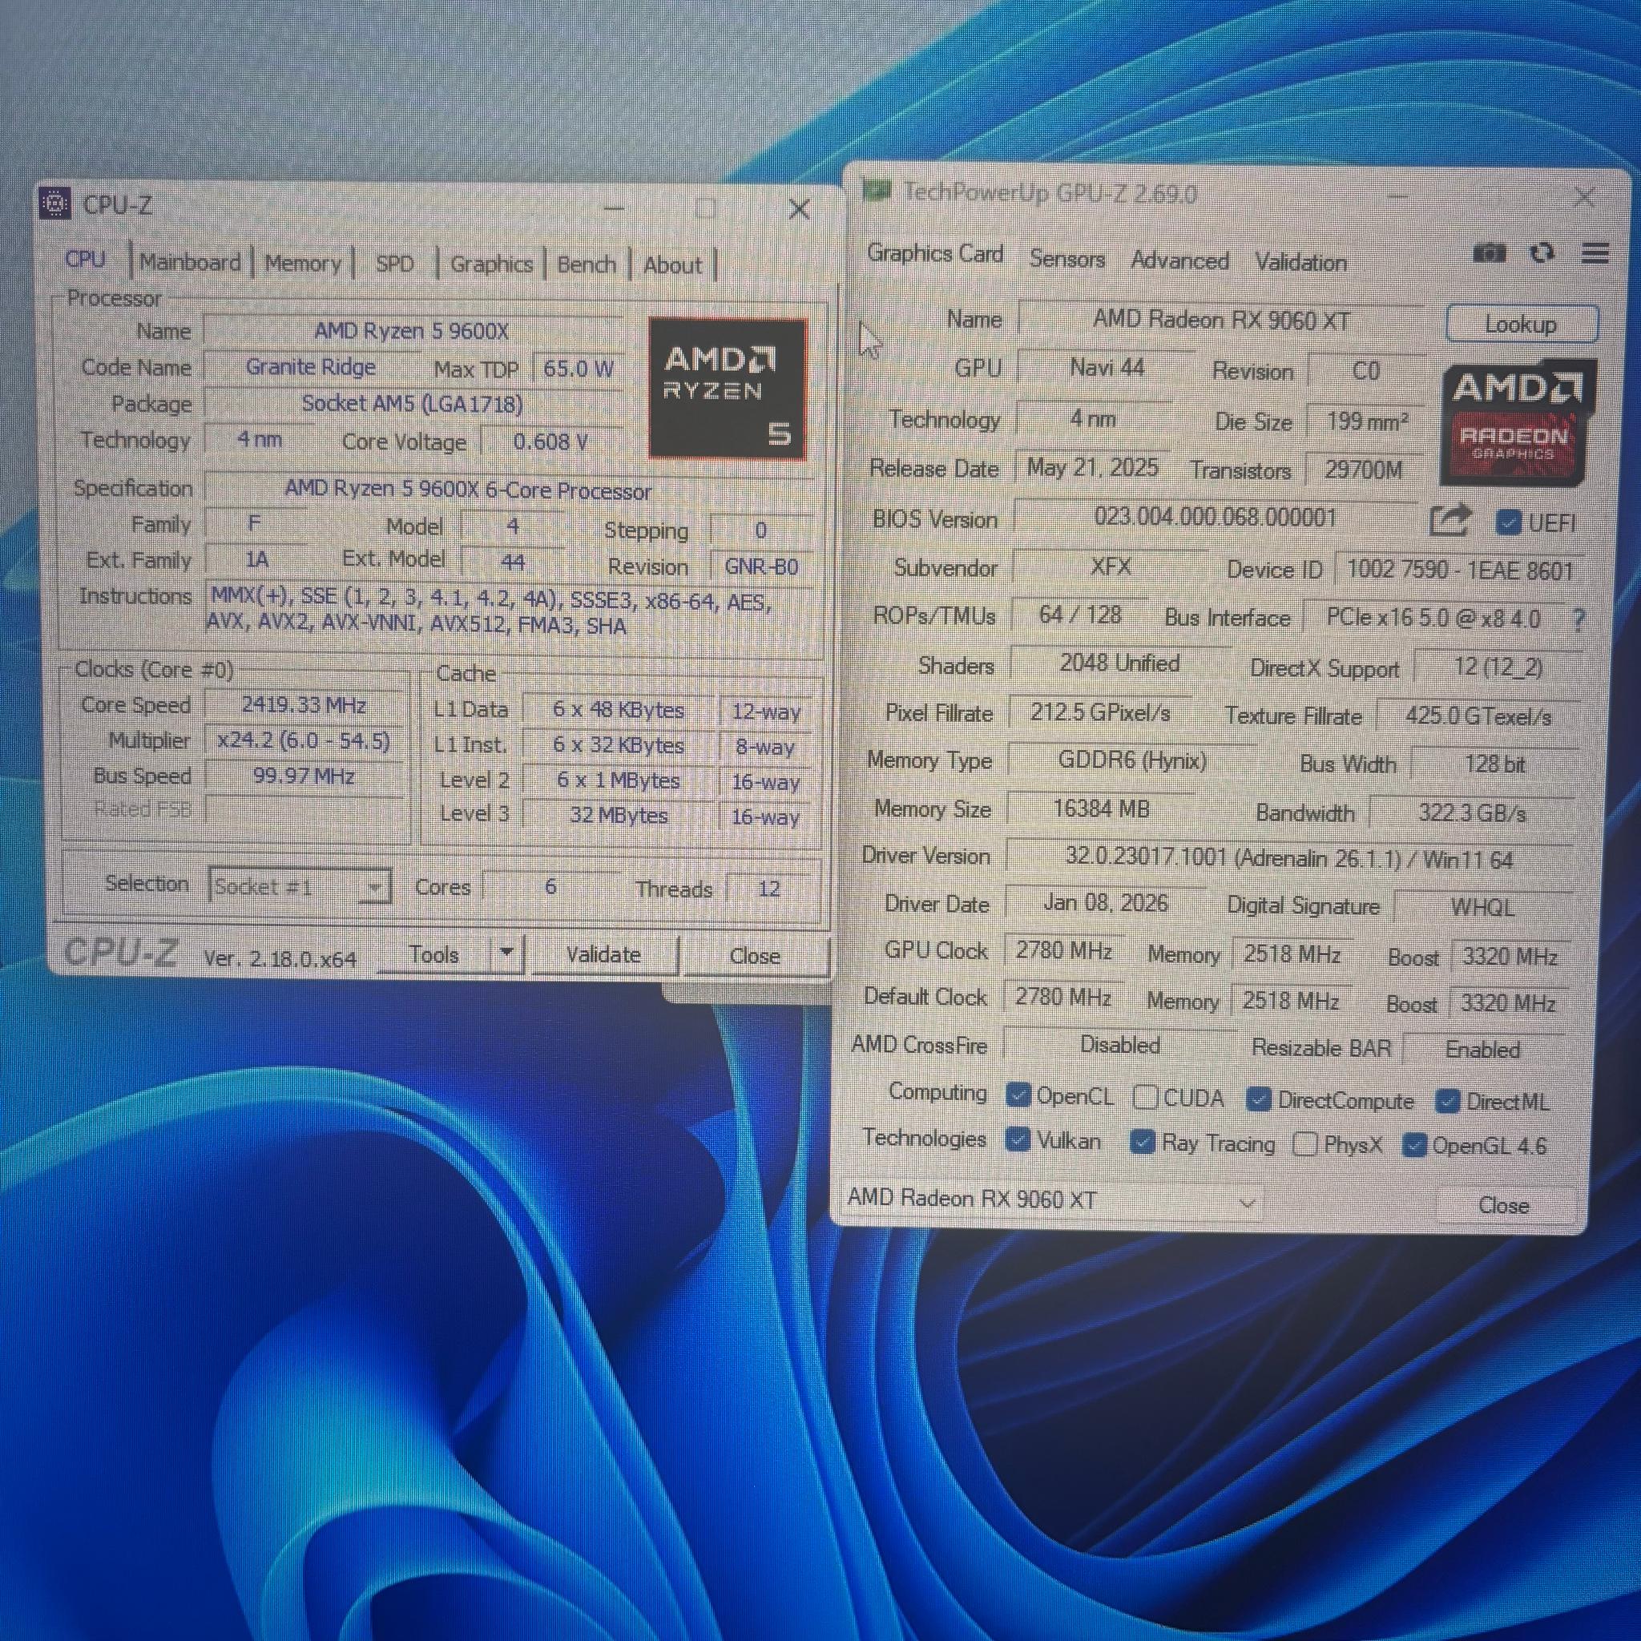Viewport: 1641px width, 1641px height.
Task: Click the GPU-Z title bar icon
Action: point(876,190)
